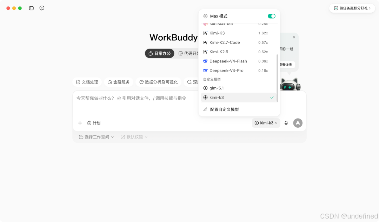Enable 计划 plan mode

click(94, 123)
